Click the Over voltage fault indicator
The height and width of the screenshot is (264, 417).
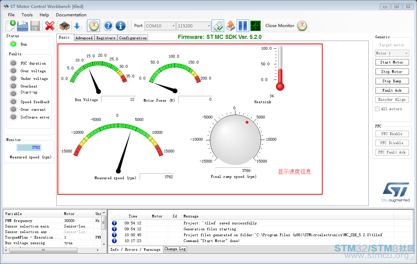(x=14, y=71)
